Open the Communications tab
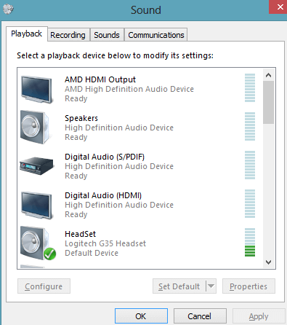The height and width of the screenshot is (325, 287). [156, 35]
